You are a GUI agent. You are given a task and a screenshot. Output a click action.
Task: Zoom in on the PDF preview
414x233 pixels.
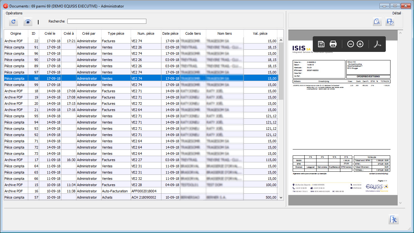pyautogui.click(x=360, y=44)
